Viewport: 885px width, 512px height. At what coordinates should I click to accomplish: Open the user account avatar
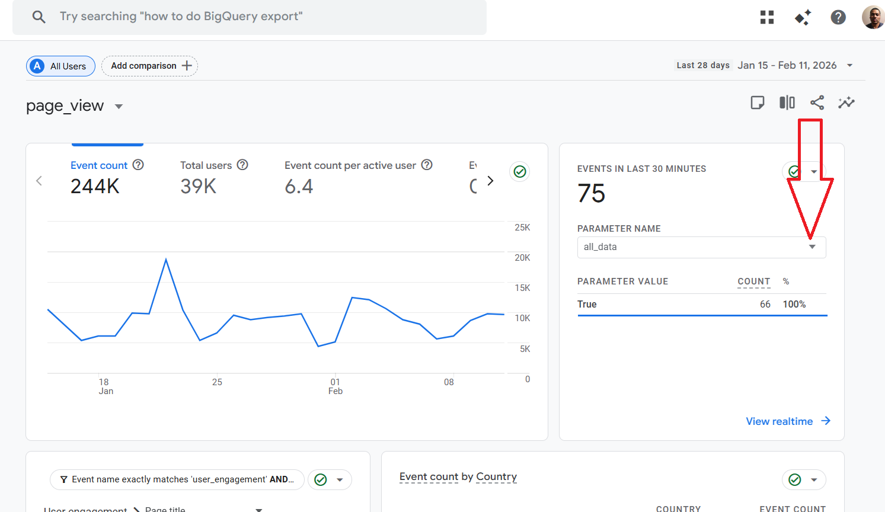click(873, 17)
